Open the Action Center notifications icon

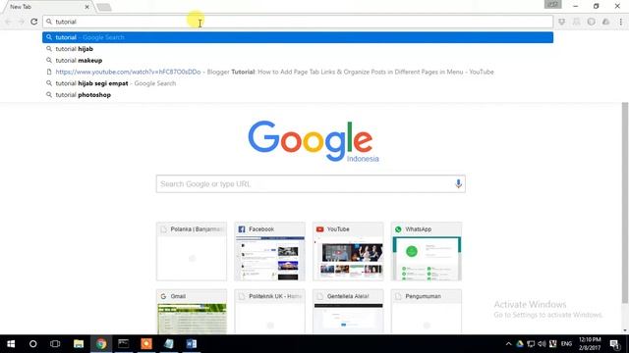pos(614,344)
